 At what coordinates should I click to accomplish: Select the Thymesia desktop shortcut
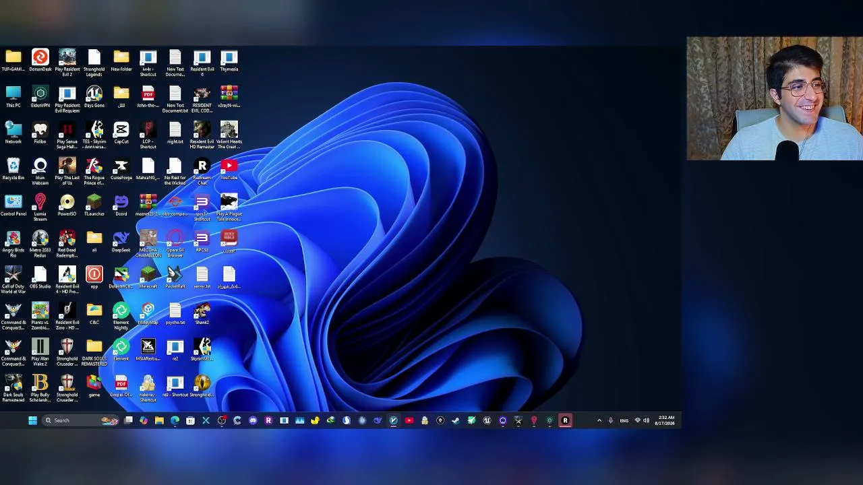pyautogui.click(x=229, y=61)
